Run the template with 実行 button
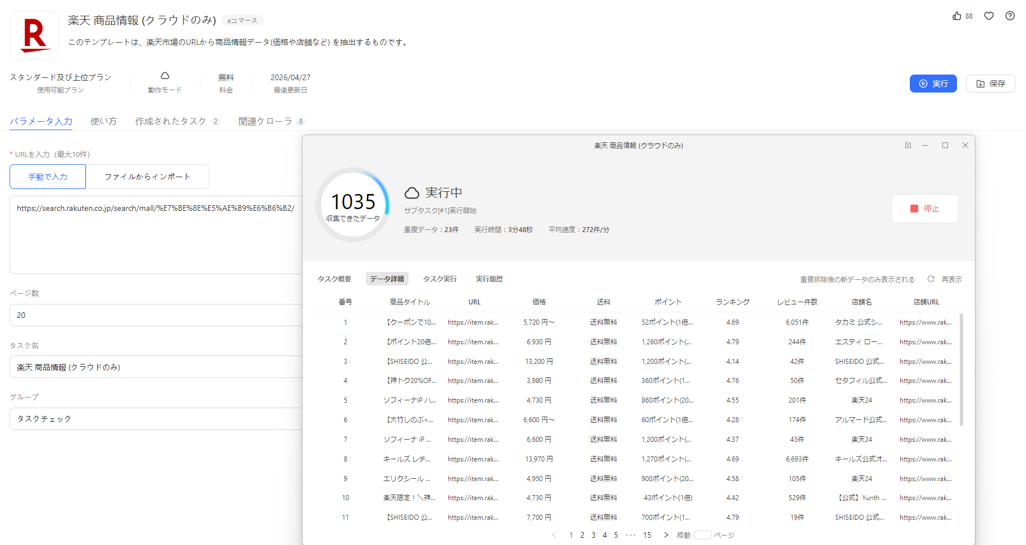 [933, 84]
